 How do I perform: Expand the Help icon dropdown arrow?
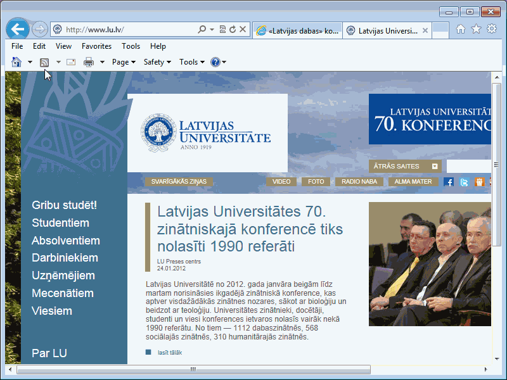pos(224,61)
